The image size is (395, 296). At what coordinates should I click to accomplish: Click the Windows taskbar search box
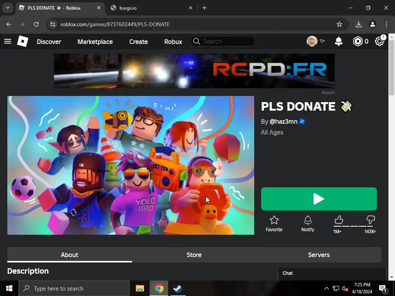click(74, 288)
